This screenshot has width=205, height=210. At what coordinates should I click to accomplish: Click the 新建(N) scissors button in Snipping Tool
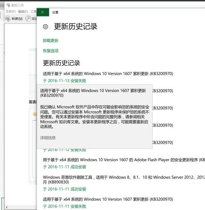(x=14, y=19)
